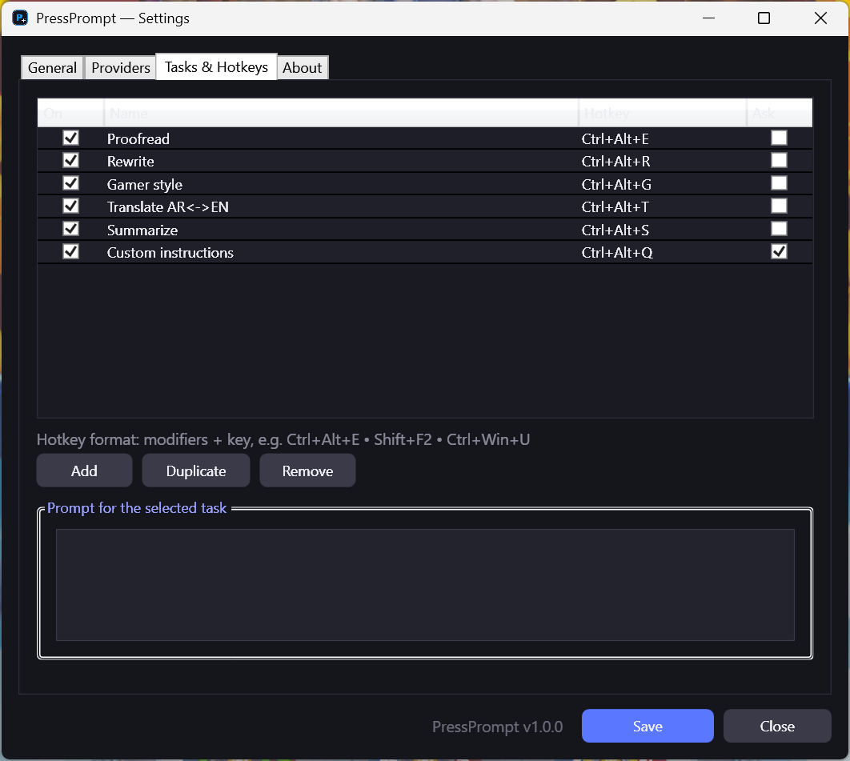Duplicate the selected task
850x761 pixels.
pos(196,471)
